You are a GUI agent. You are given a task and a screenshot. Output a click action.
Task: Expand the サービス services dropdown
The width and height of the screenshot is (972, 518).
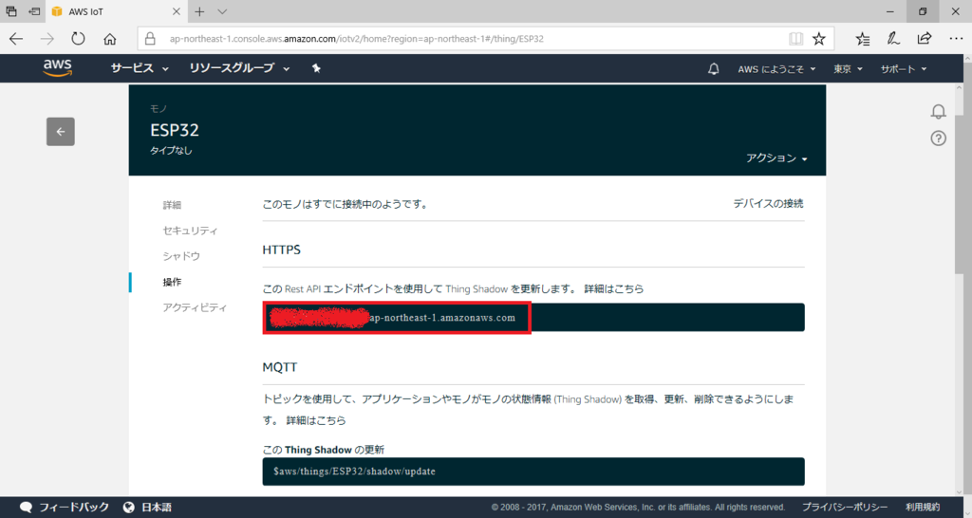coord(140,68)
